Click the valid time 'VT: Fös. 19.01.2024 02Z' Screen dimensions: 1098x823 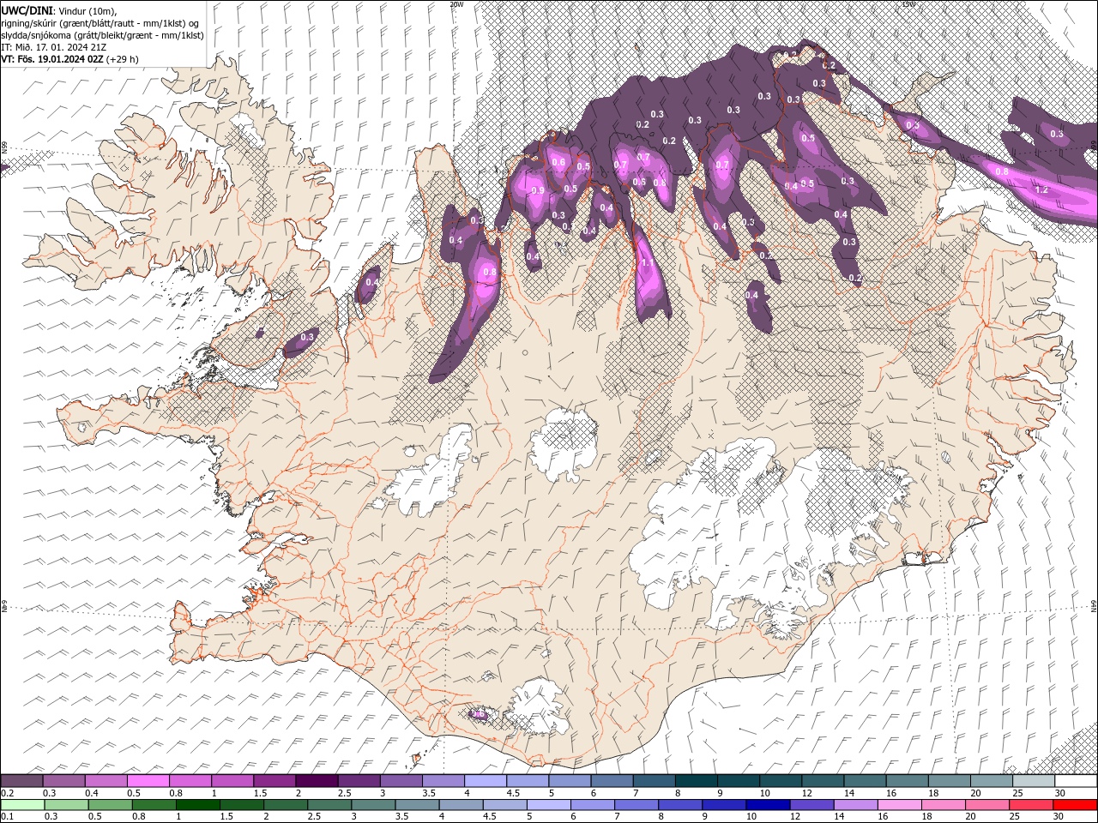click(52, 59)
